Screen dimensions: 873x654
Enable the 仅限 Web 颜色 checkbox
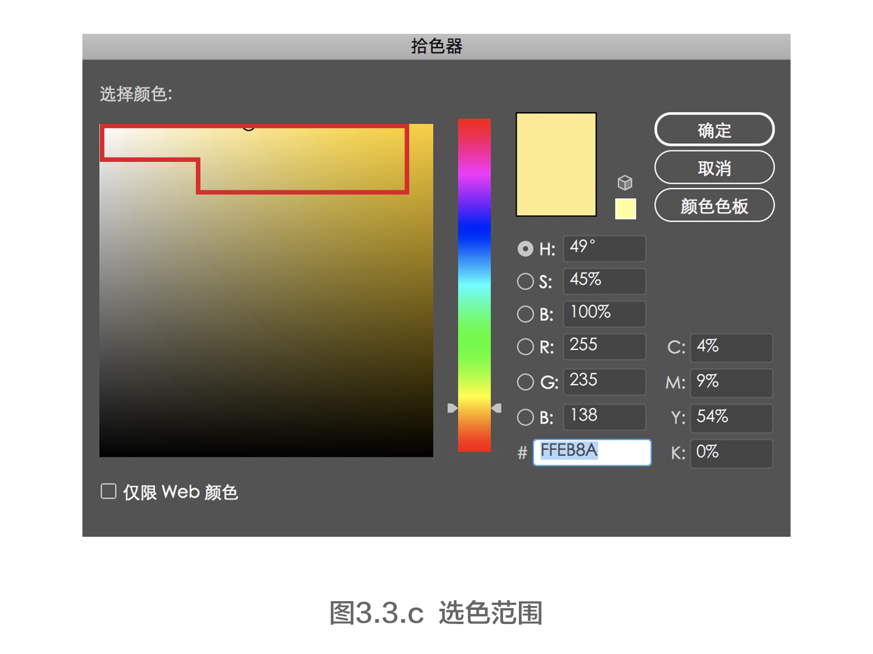coord(107,491)
